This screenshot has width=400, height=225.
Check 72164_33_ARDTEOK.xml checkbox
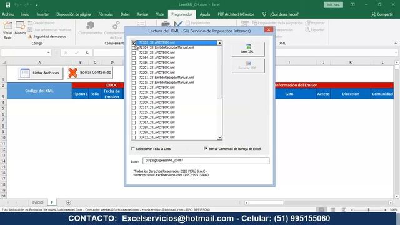134,57
